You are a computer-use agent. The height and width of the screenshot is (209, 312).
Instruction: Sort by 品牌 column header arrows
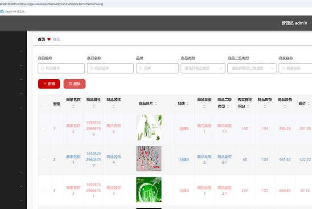coord(188,104)
